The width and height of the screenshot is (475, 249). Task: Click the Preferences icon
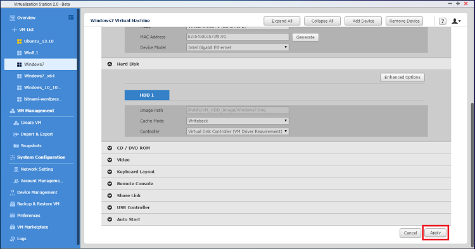pyautogui.click(x=13, y=216)
